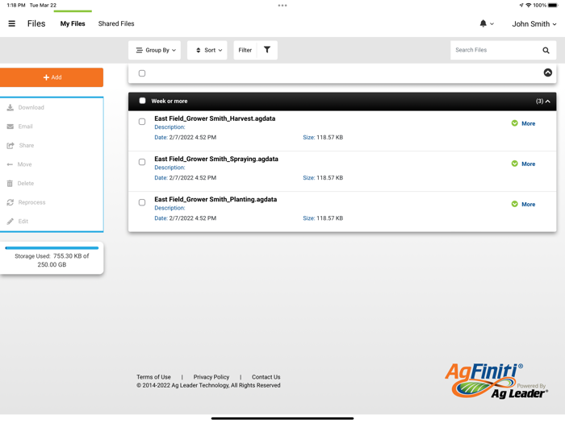The width and height of the screenshot is (565, 423).
Task: Click the Email envelope icon
Action: tap(10, 126)
